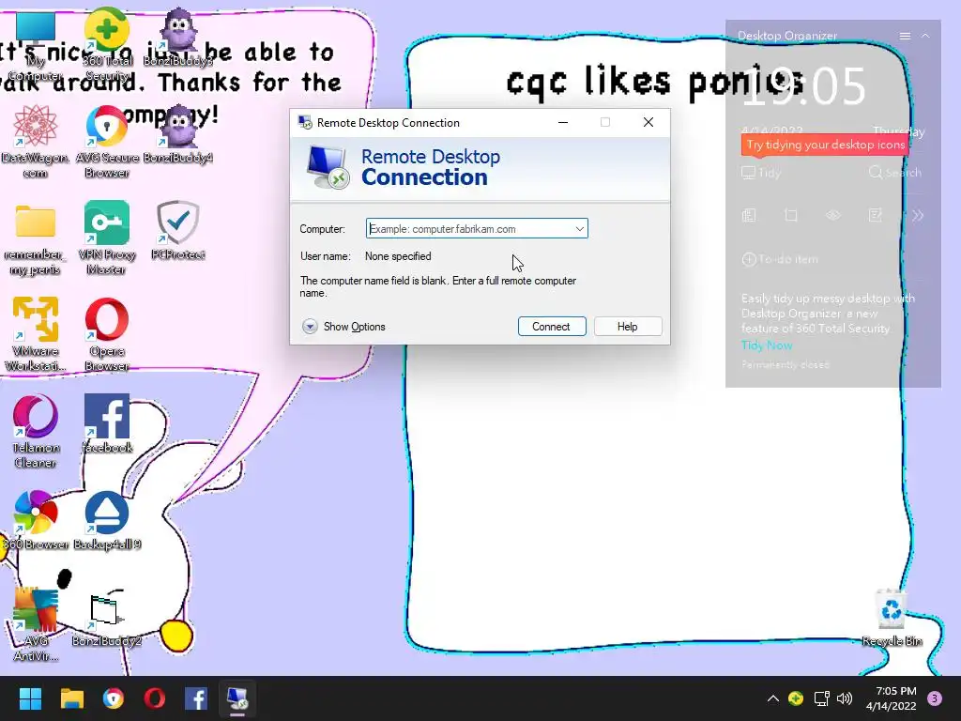Open the Windows Start menu

coord(30,698)
